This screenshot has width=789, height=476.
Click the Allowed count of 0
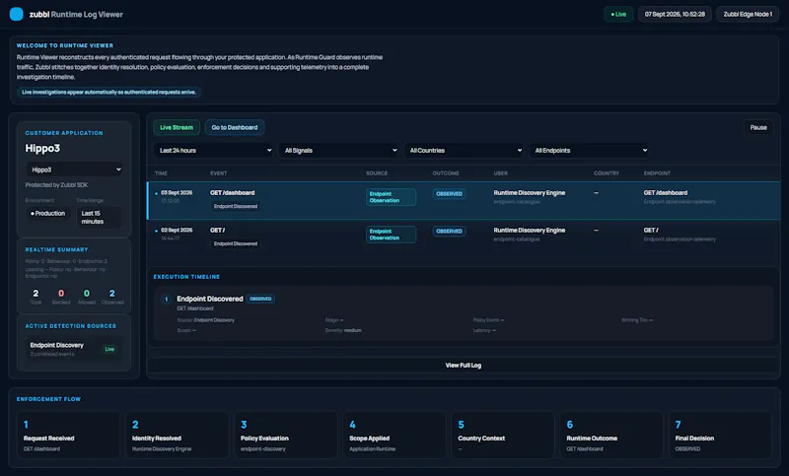point(87,293)
